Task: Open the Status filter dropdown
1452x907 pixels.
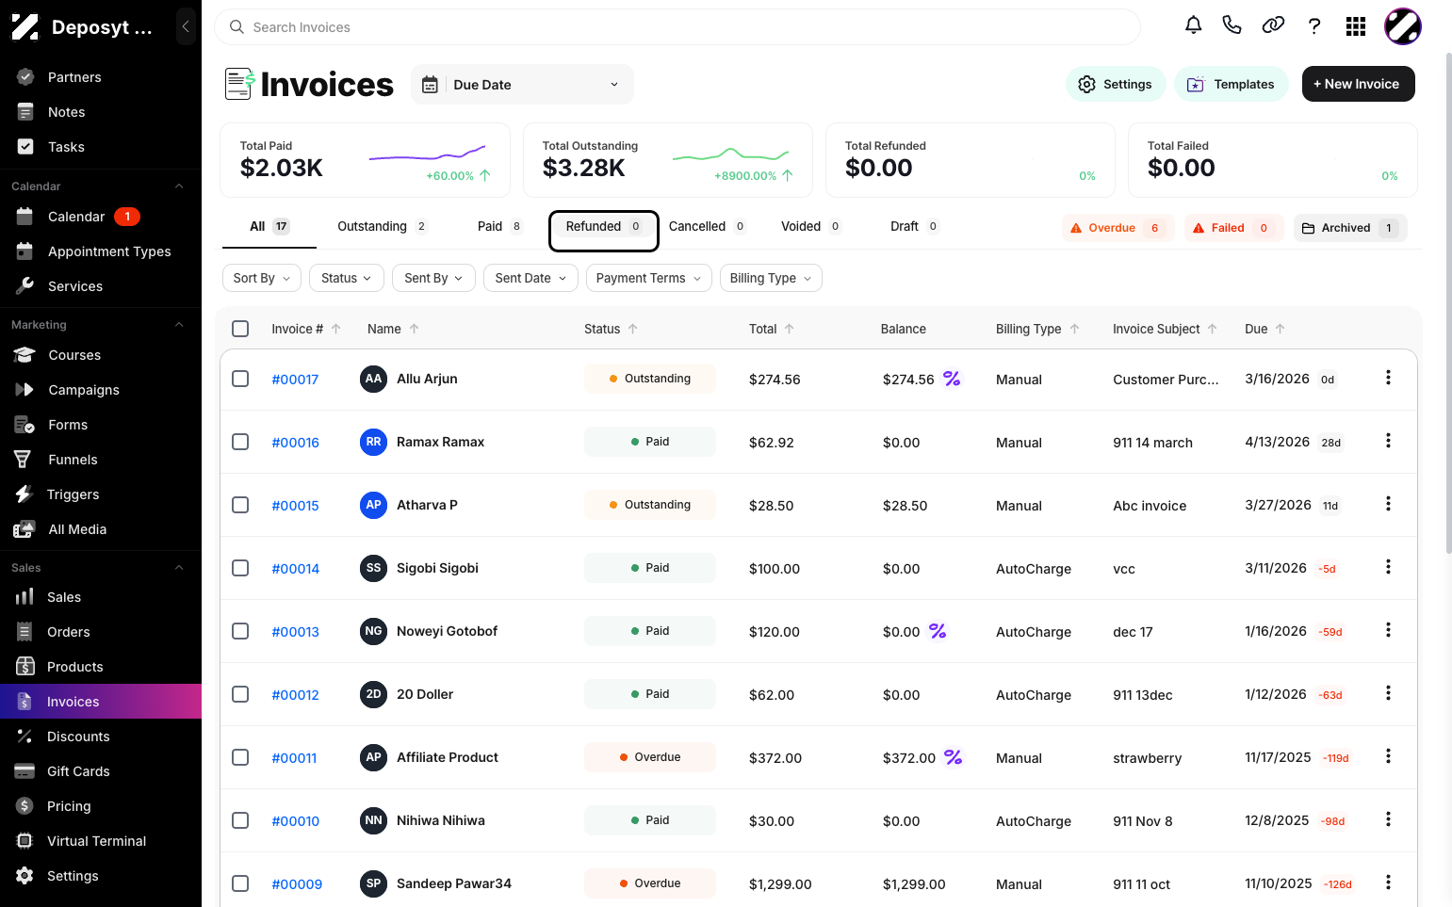Action: click(347, 278)
